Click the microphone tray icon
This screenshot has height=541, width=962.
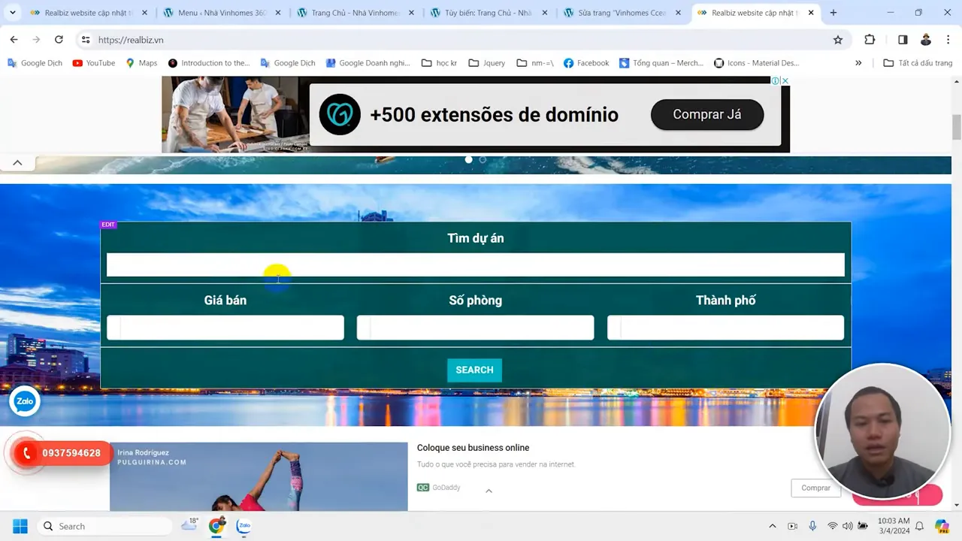click(812, 526)
